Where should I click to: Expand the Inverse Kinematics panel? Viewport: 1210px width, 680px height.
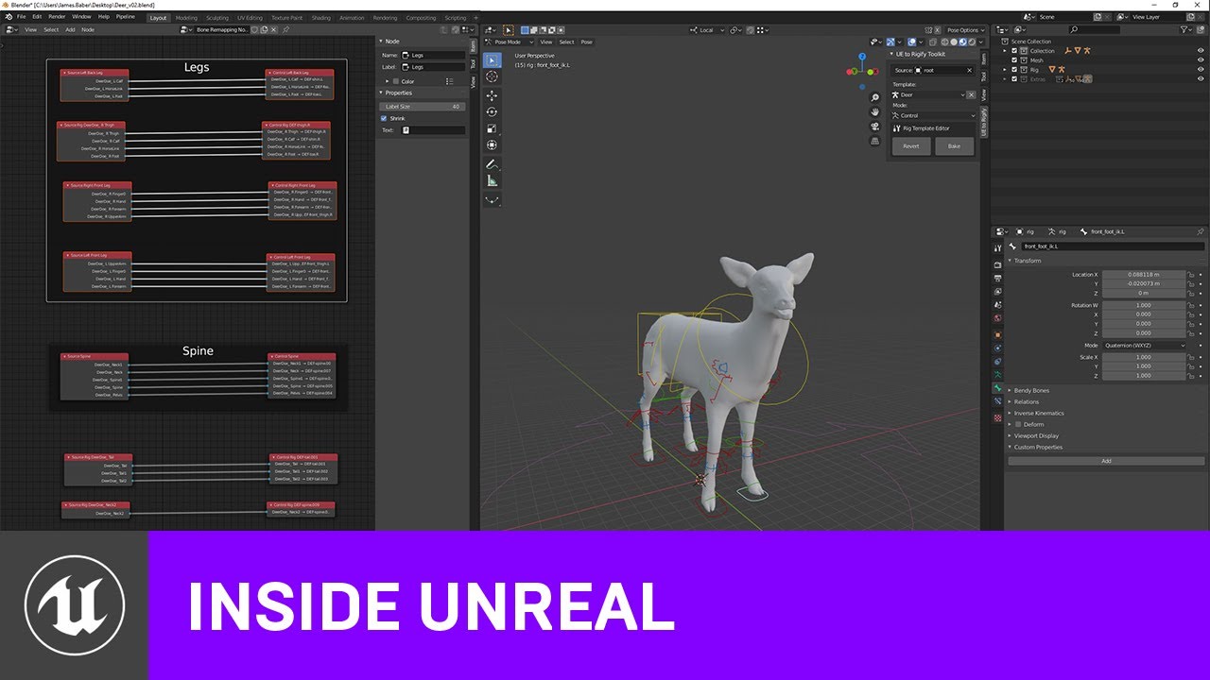(1039, 413)
